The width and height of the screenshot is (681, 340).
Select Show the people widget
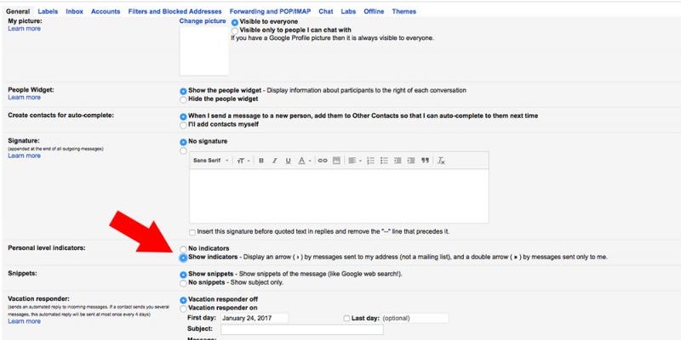tap(183, 92)
